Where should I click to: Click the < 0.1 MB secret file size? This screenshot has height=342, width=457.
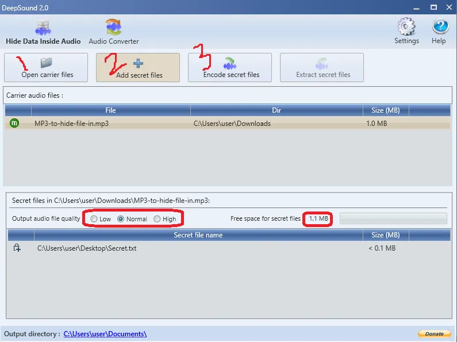pyautogui.click(x=382, y=248)
